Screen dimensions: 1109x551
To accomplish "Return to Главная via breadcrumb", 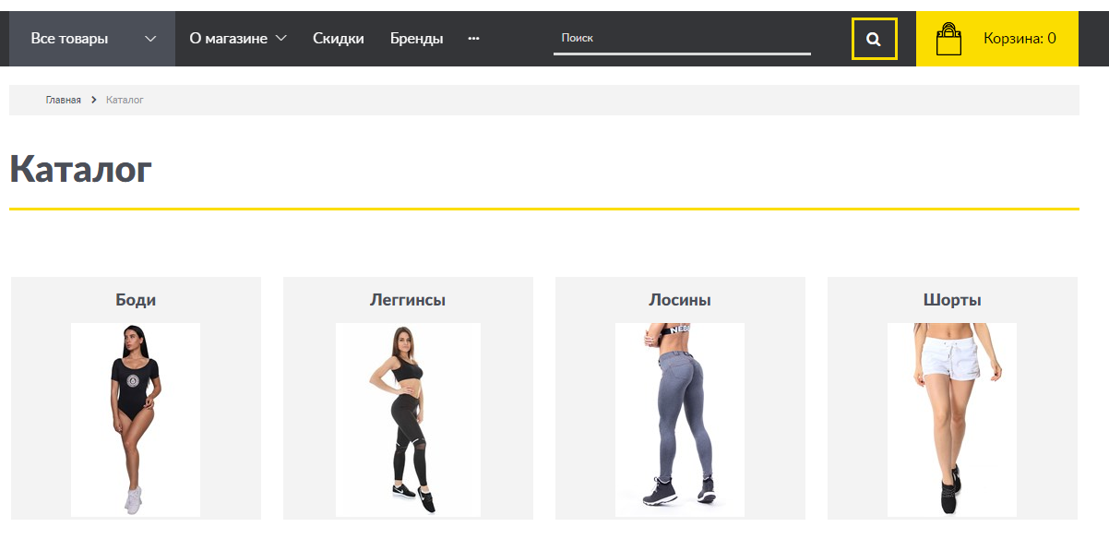I will [x=64, y=100].
